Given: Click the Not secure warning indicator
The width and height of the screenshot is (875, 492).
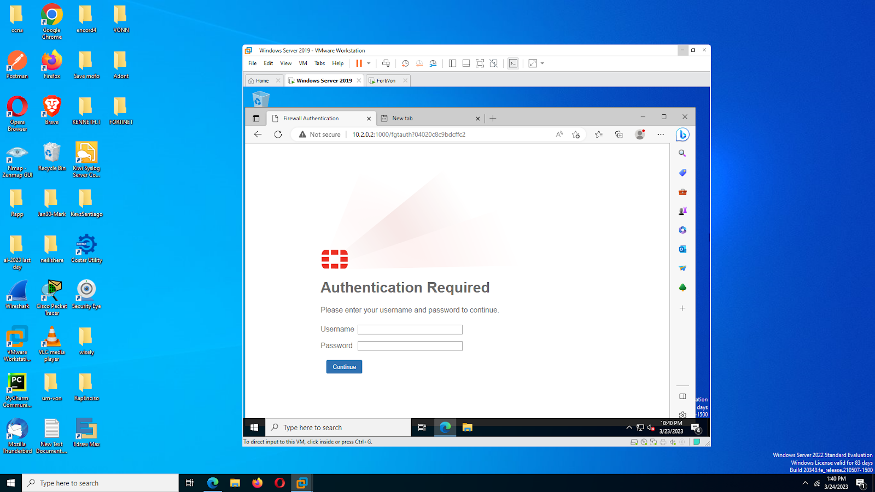Looking at the screenshot, I should coord(319,134).
